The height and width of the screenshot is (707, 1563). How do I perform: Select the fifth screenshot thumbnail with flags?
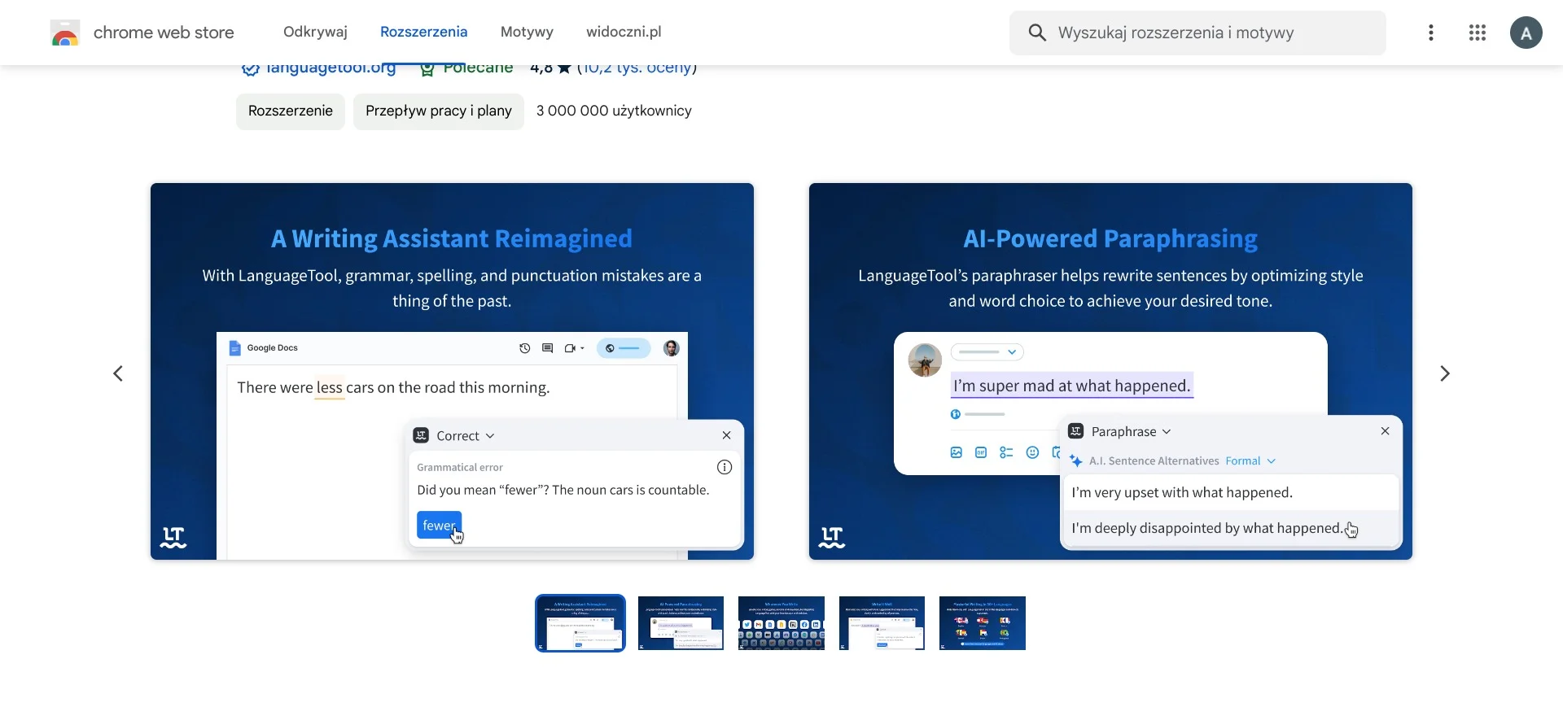coord(982,623)
